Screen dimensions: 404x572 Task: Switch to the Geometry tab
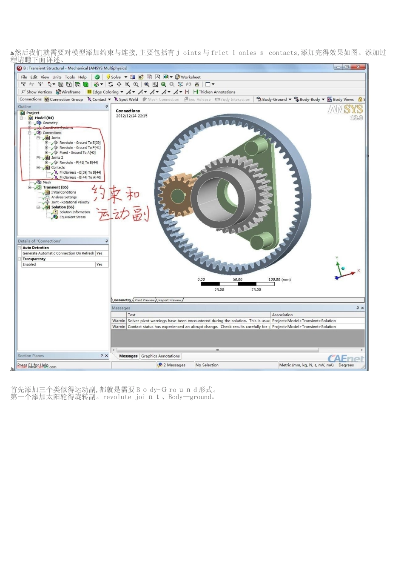(122, 300)
